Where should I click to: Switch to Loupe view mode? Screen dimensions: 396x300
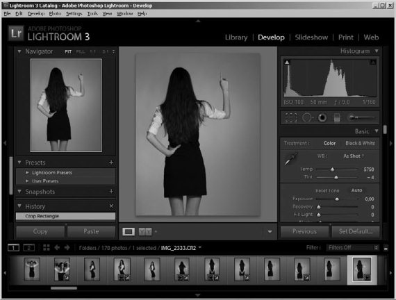129,231
